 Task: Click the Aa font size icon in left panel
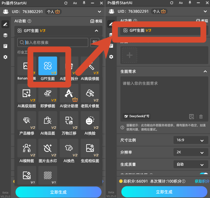pyautogui.click(x=75, y=3)
